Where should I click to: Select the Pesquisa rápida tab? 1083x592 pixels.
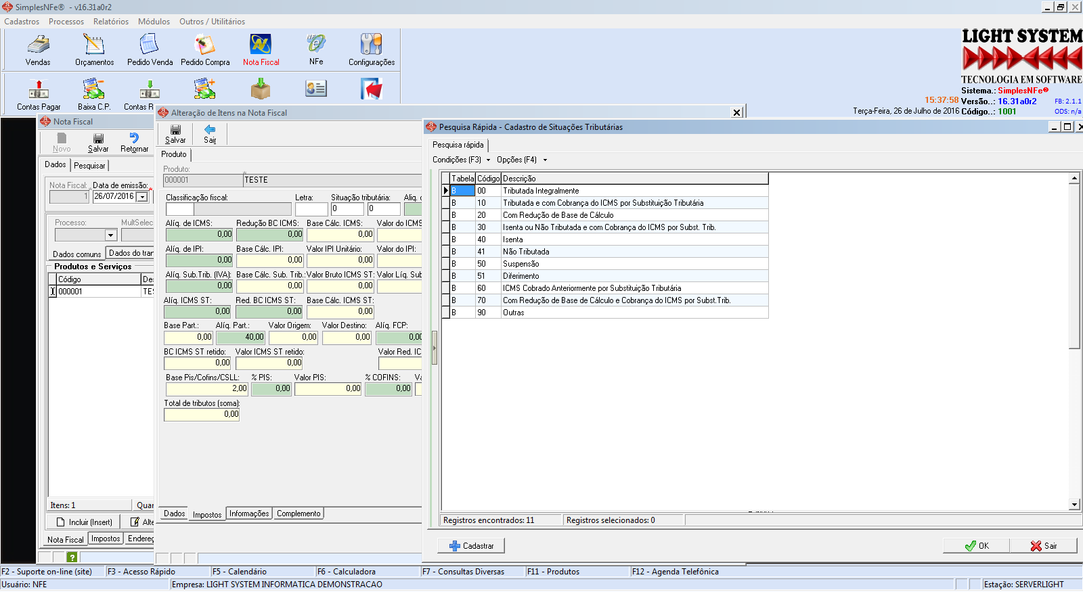[x=458, y=145]
